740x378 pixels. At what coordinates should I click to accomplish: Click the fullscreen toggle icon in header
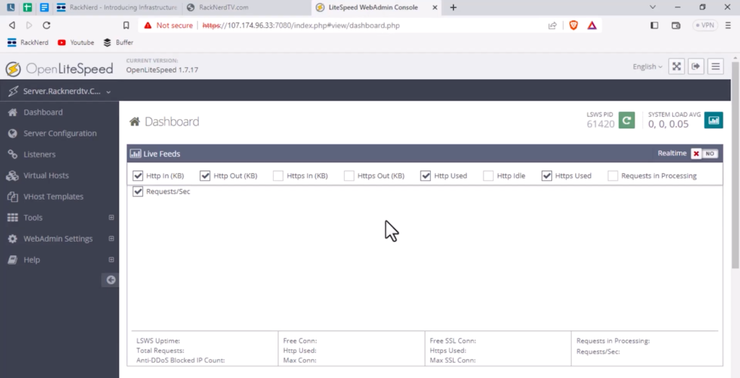676,66
